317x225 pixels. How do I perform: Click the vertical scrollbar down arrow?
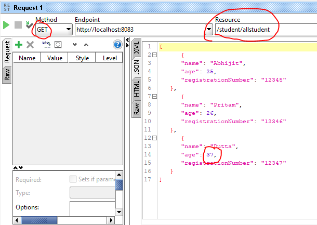(x=119, y=212)
